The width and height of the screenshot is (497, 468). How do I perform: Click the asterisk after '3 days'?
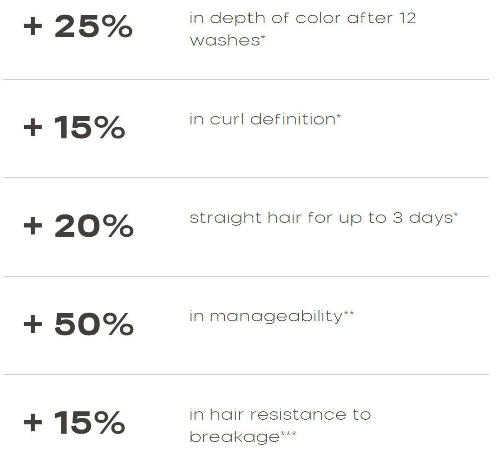456,214
